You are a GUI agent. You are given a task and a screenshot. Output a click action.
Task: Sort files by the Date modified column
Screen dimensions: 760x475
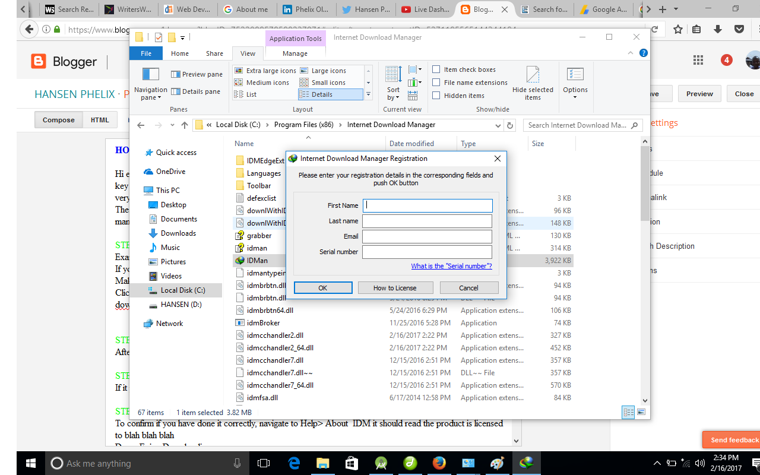422,144
